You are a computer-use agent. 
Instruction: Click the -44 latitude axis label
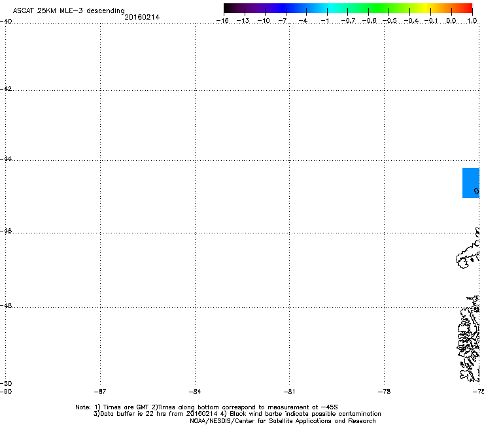pos(6,159)
